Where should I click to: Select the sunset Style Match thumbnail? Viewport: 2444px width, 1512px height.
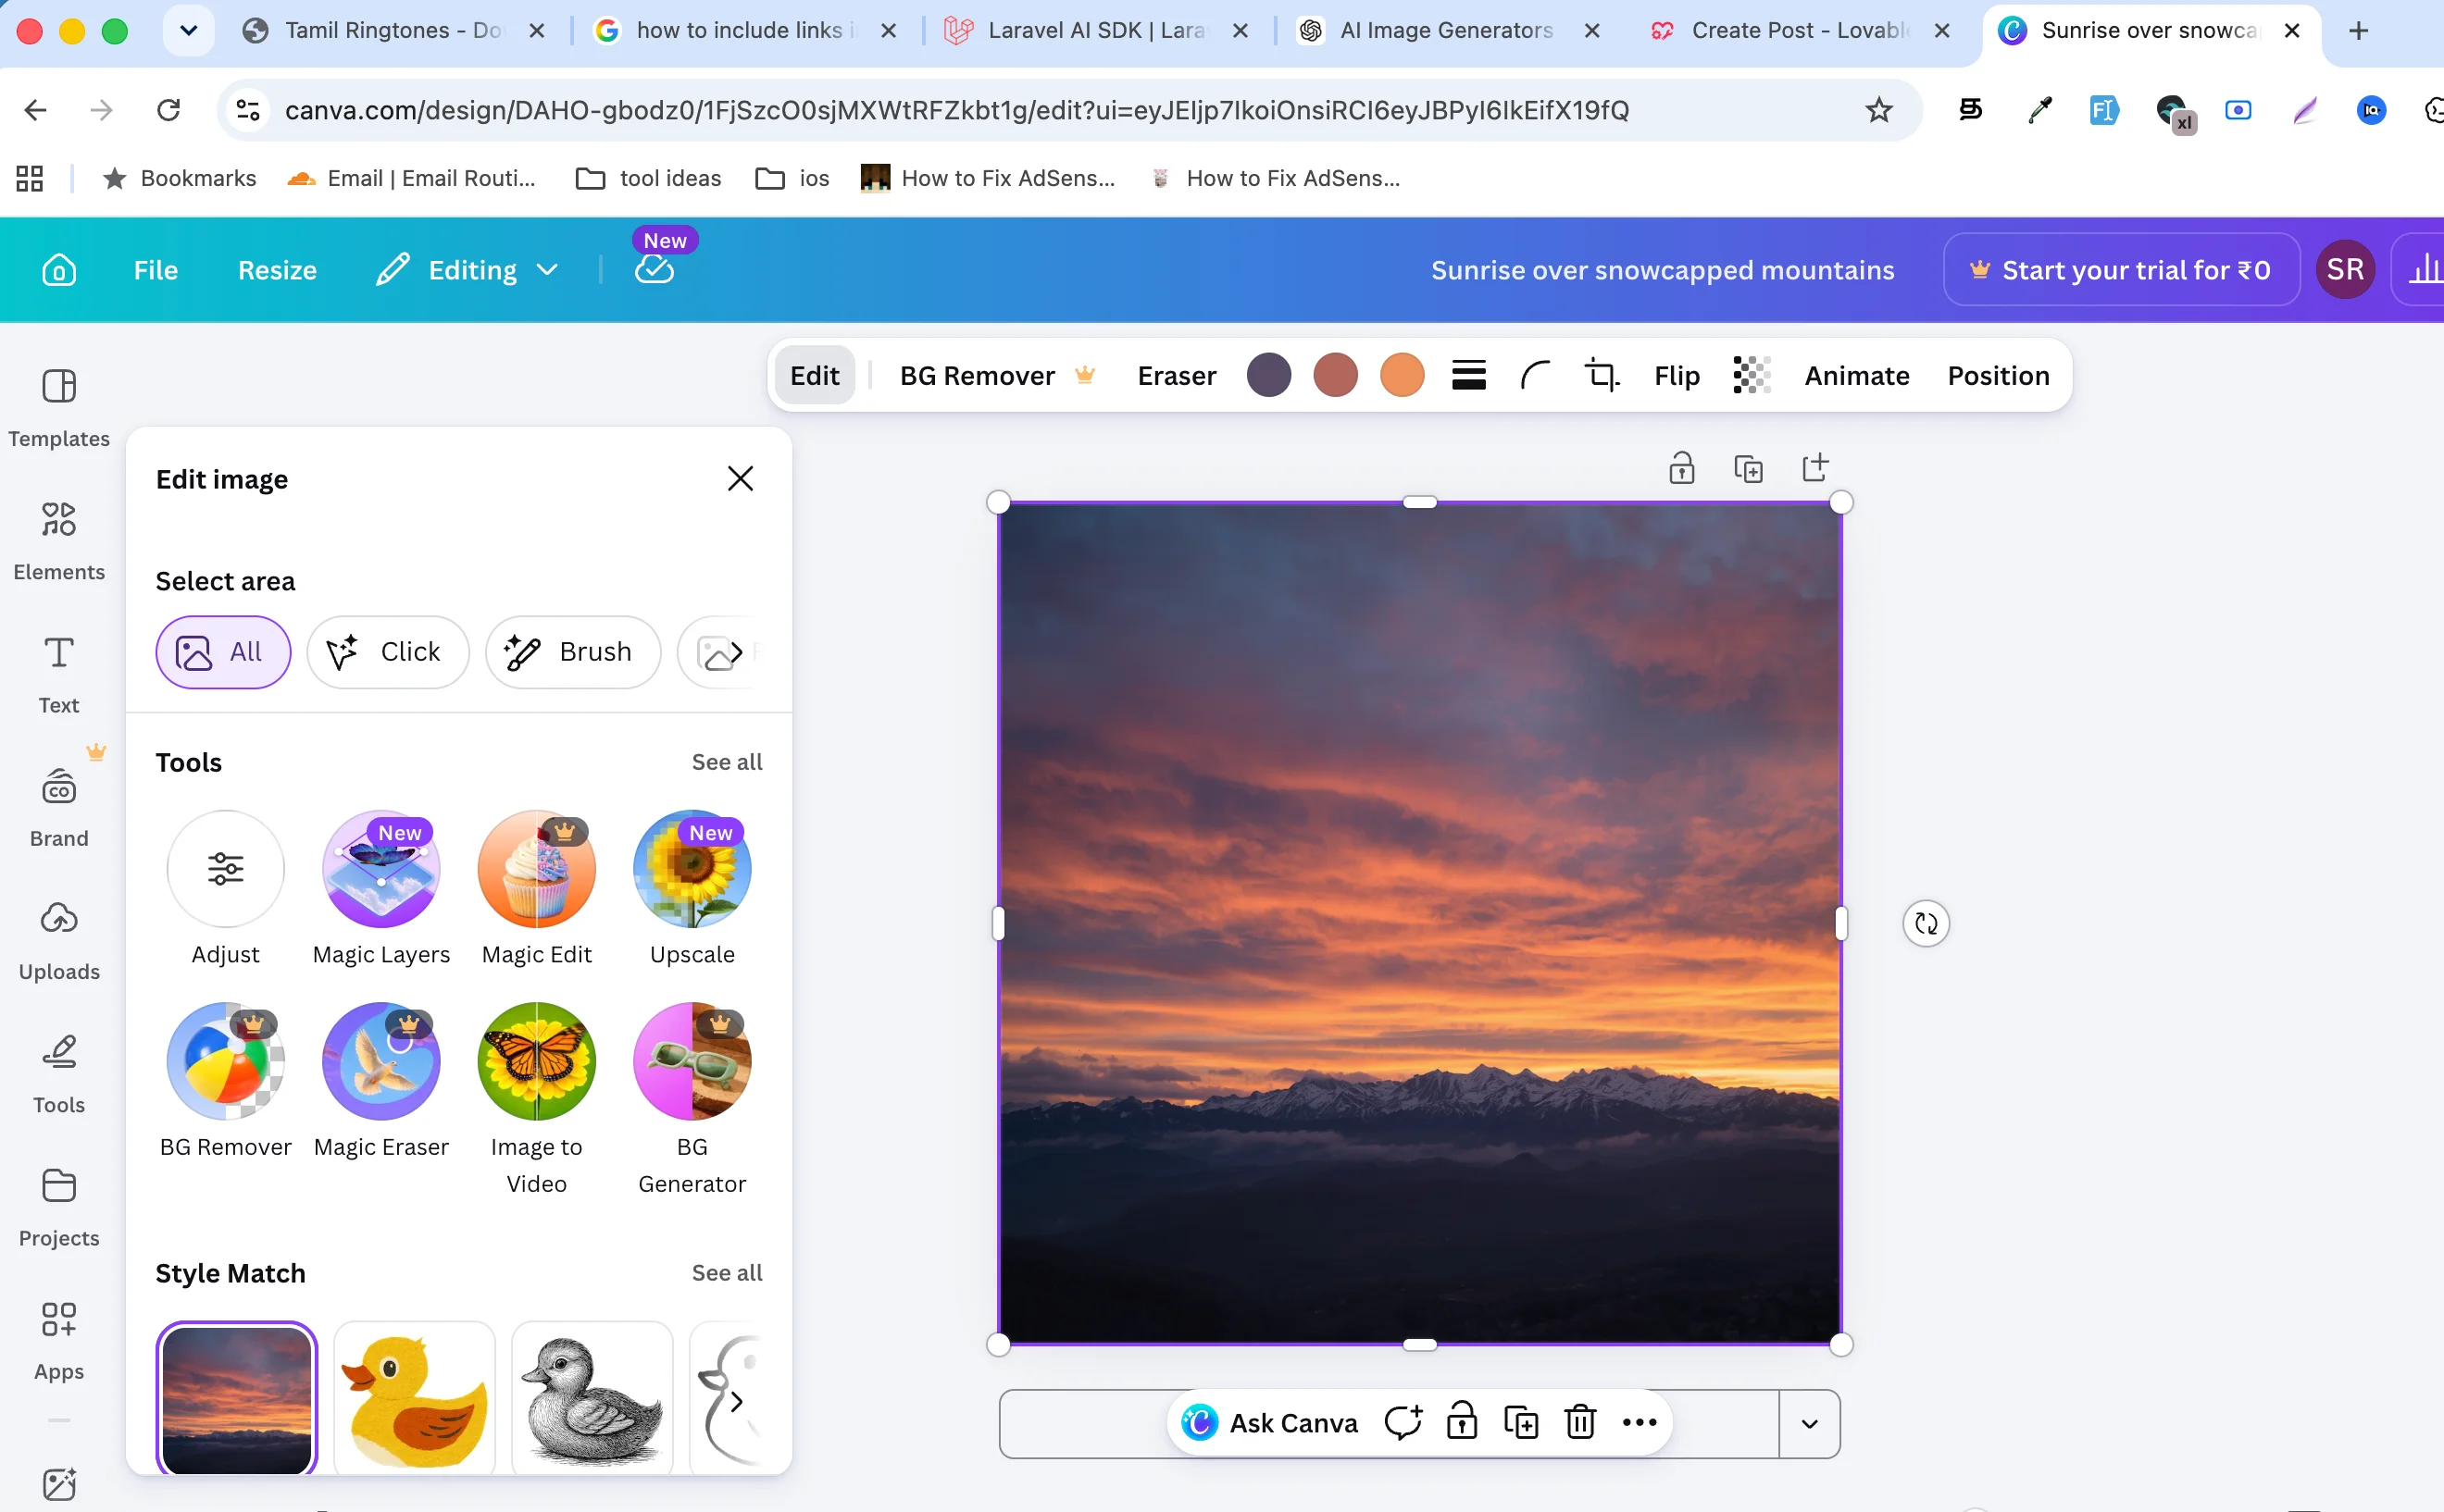tap(236, 1399)
